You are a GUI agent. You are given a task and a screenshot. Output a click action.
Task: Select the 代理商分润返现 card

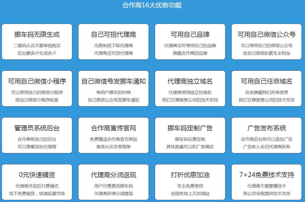[113, 182]
